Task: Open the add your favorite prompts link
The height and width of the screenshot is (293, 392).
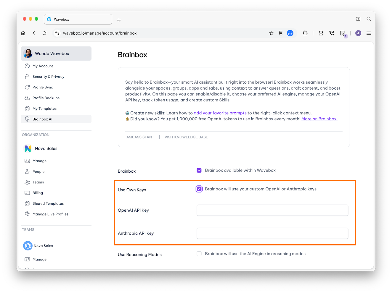Action: coord(220,113)
